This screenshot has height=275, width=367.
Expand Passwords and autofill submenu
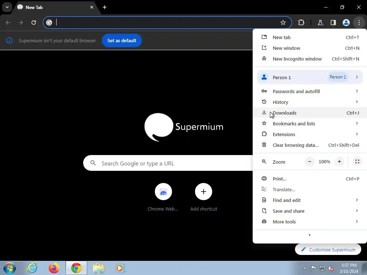coord(310,91)
